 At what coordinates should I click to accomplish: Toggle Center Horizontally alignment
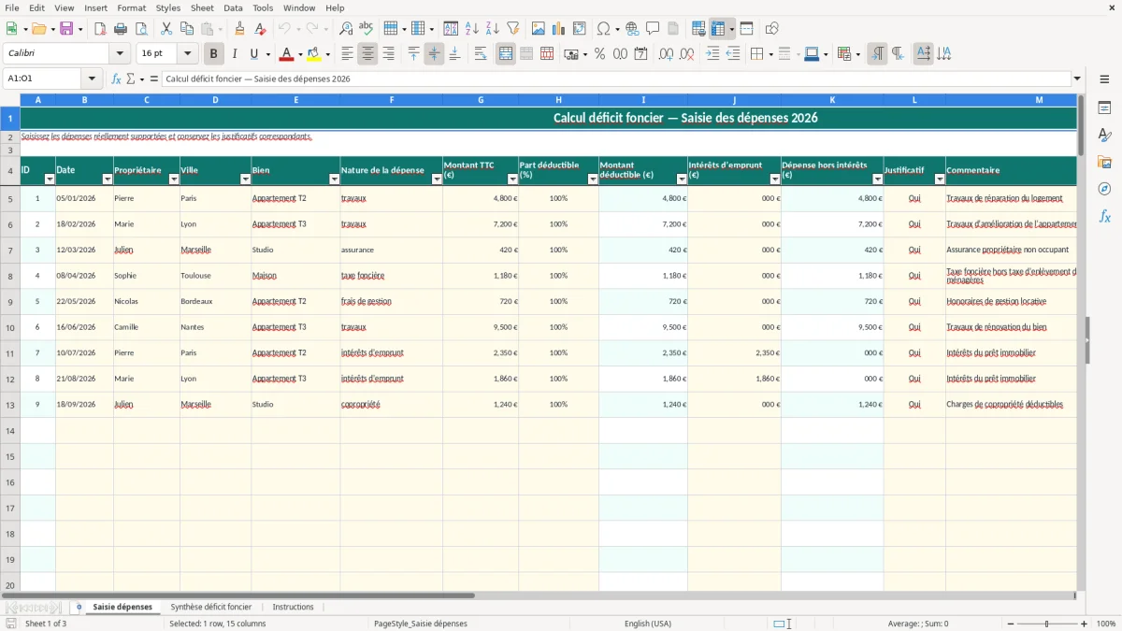pyautogui.click(x=368, y=54)
